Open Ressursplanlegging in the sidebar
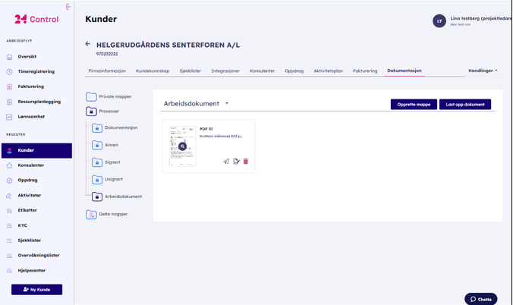 39,102
